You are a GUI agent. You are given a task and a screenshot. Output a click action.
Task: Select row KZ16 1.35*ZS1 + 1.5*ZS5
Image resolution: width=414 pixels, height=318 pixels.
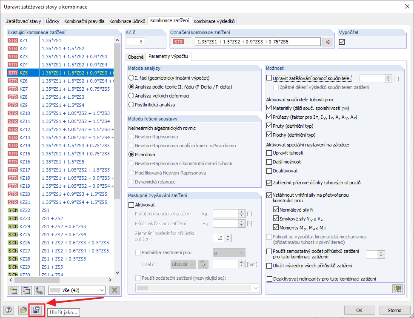point(60,162)
